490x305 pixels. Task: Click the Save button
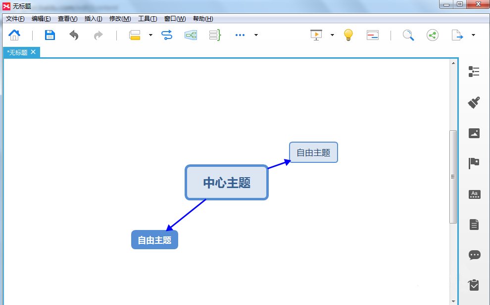(49, 35)
